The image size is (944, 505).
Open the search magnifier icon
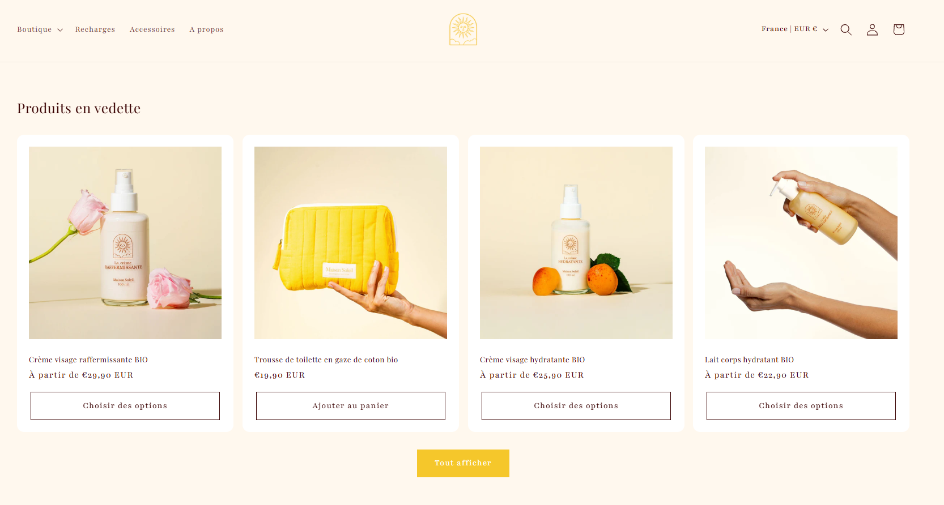(x=846, y=29)
